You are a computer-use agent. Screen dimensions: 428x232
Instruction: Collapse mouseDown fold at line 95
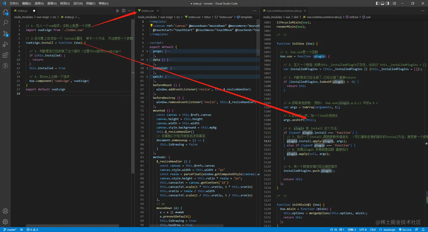coord(147,208)
